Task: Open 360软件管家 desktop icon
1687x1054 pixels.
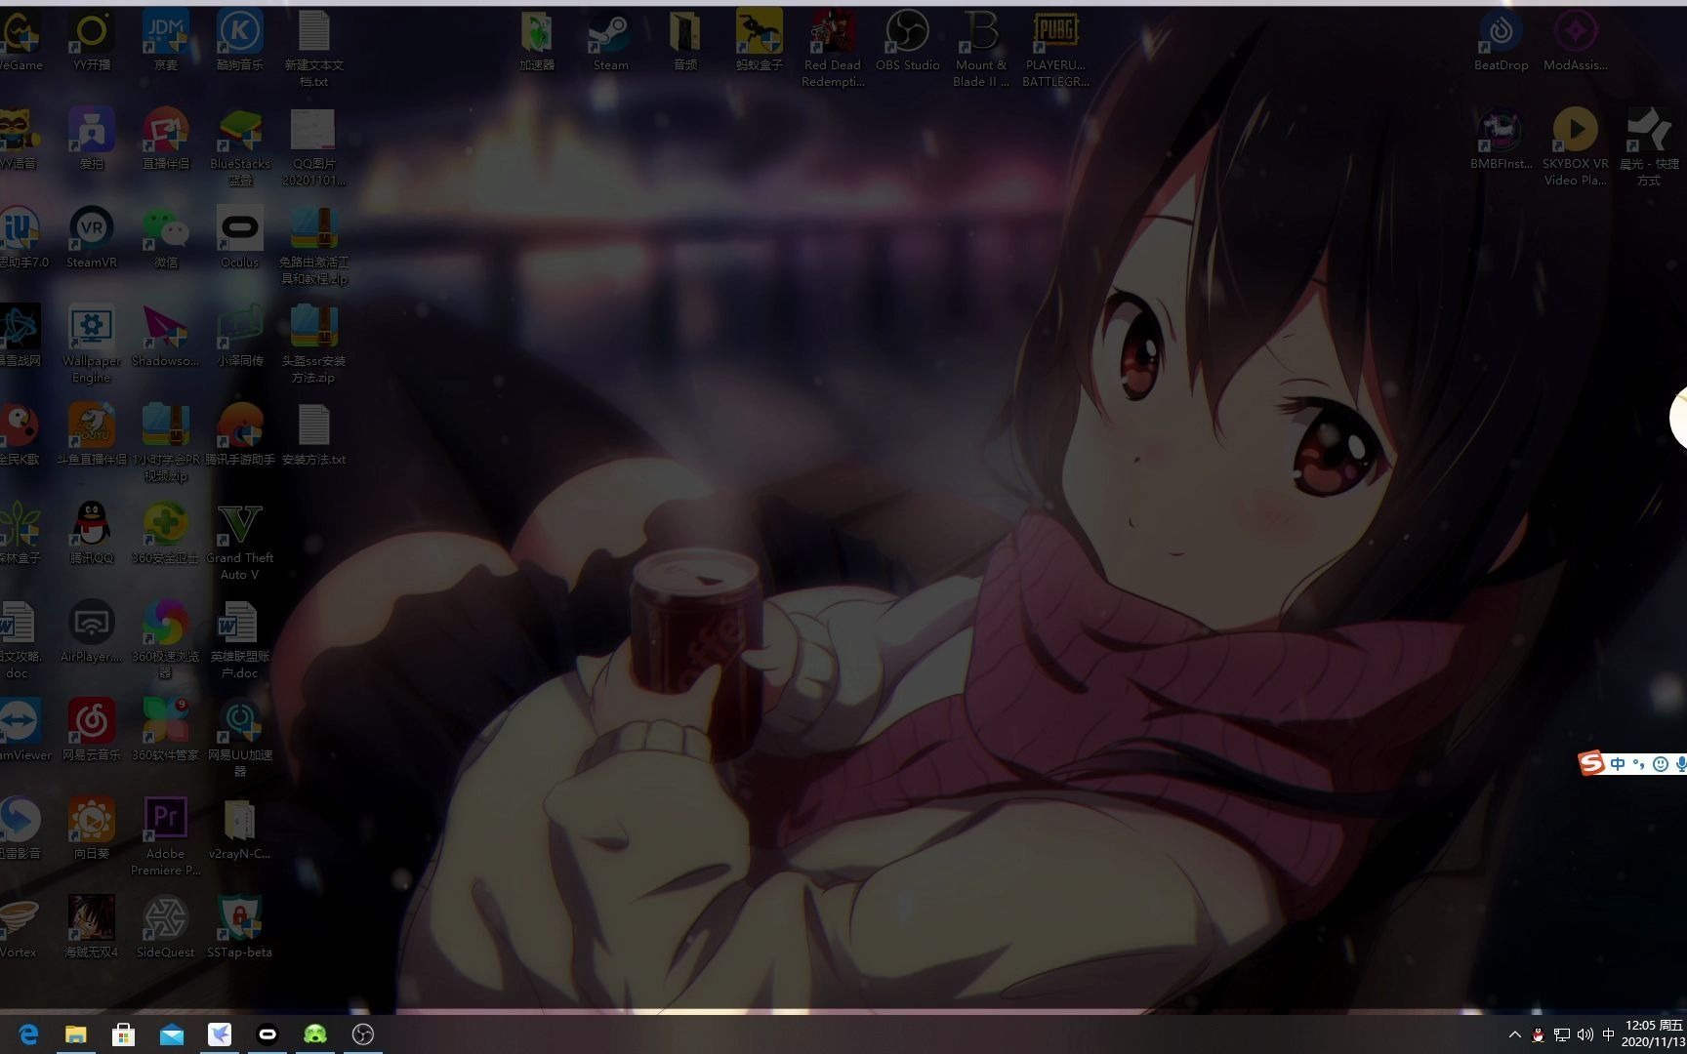Action: coord(166,731)
